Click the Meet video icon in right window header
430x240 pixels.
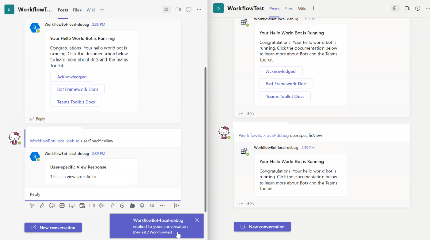pos(407,8)
